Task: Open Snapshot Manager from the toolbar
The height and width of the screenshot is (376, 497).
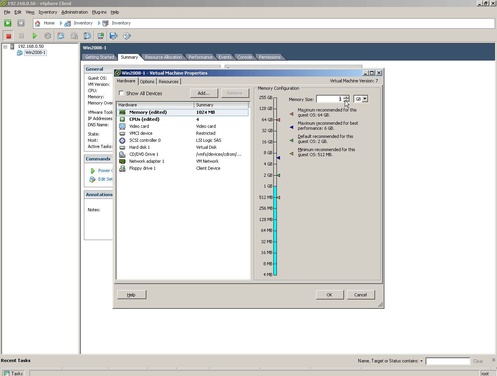Action: pyautogui.click(x=87, y=36)
